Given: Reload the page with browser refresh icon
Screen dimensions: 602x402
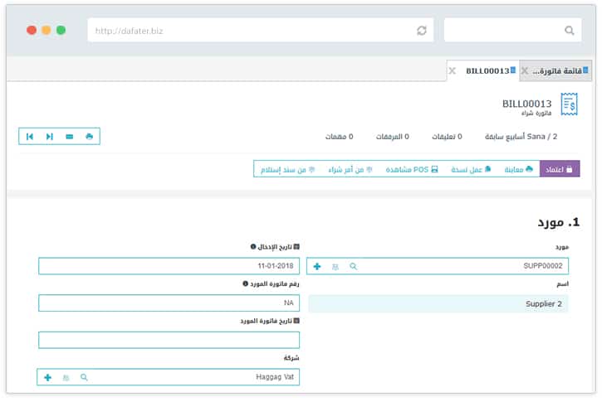Looking at the screenshot, I should [x=422, y=31].
